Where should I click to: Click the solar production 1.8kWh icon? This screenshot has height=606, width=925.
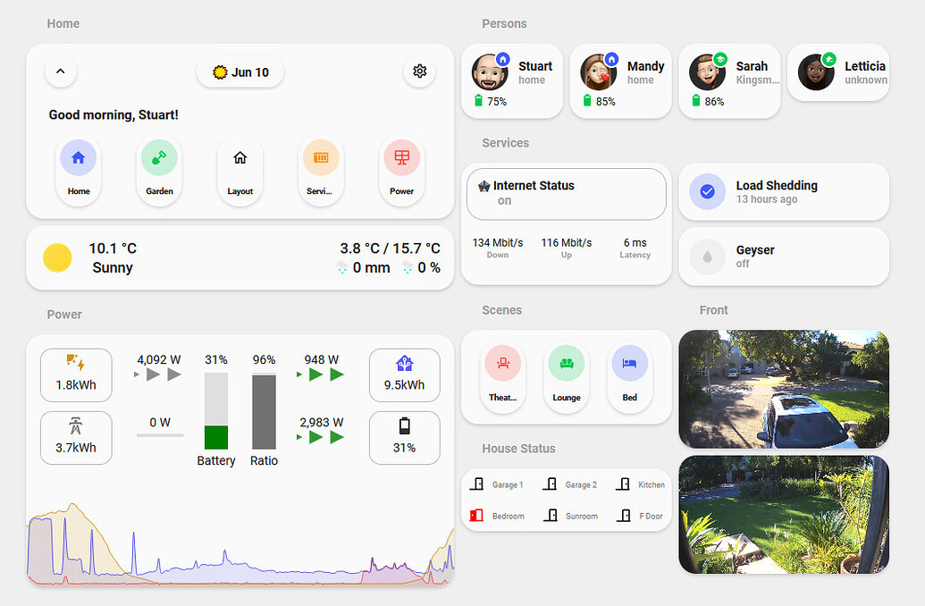pyautogui.click(x=76, y=375)
